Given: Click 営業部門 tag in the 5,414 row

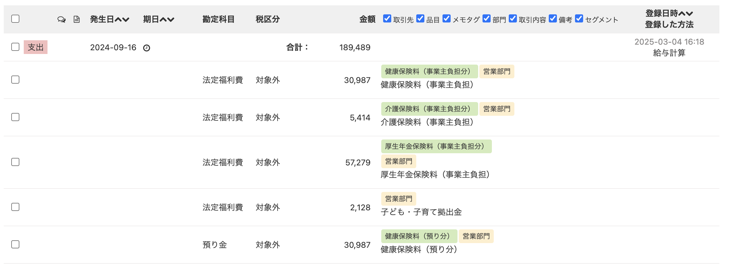Looking at the screenshot, I should point(497,109).
